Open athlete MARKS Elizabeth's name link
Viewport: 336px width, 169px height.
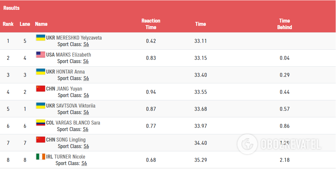pyautogui.click(x=73, y=55)
